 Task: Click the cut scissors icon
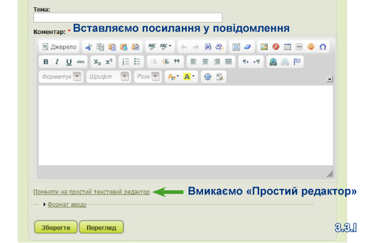pos(89,47)
